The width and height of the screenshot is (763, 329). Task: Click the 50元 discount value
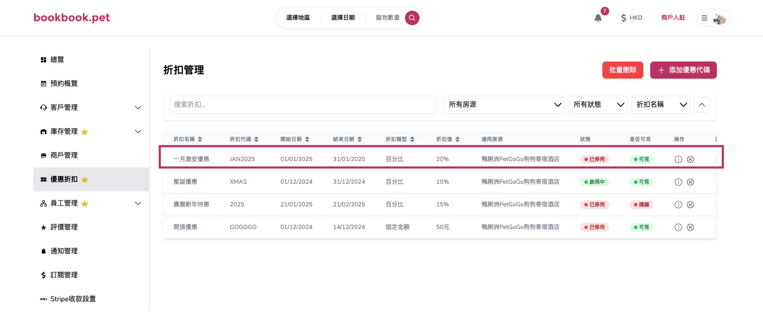[x=443, y=227]
